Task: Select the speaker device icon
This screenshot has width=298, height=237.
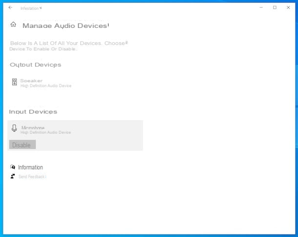Action: [x=15, y=82]
